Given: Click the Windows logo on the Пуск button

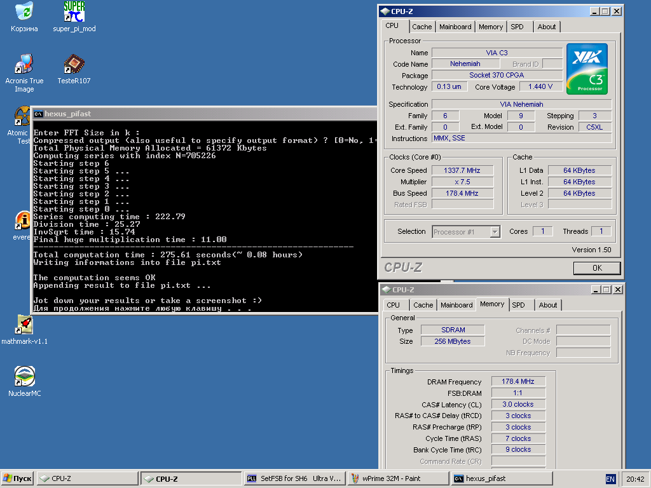Looking at the screenshot, I should point(8,478).
